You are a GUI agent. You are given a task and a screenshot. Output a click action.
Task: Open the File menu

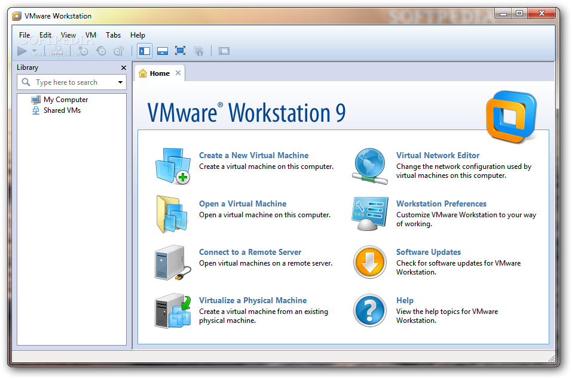pos(25,35)
